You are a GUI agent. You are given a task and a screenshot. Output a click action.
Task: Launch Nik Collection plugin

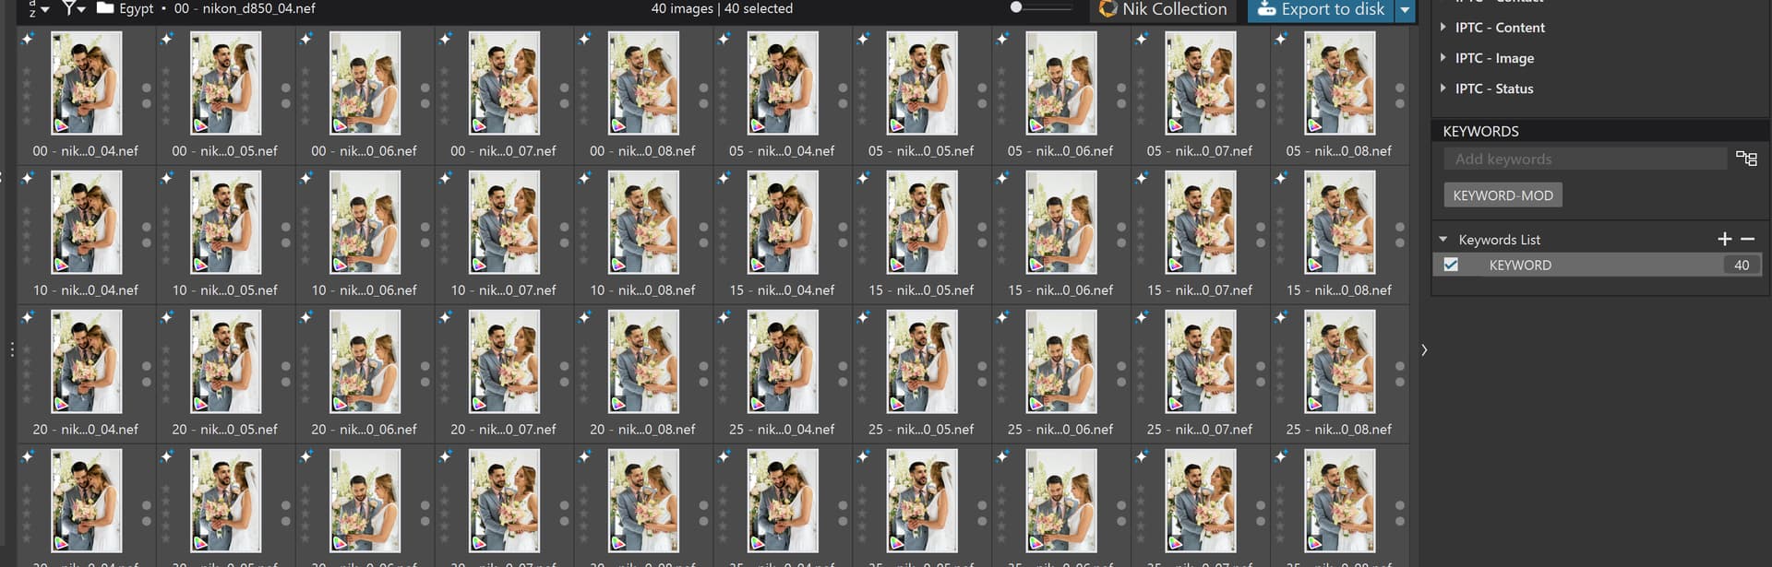[1163, 9]
